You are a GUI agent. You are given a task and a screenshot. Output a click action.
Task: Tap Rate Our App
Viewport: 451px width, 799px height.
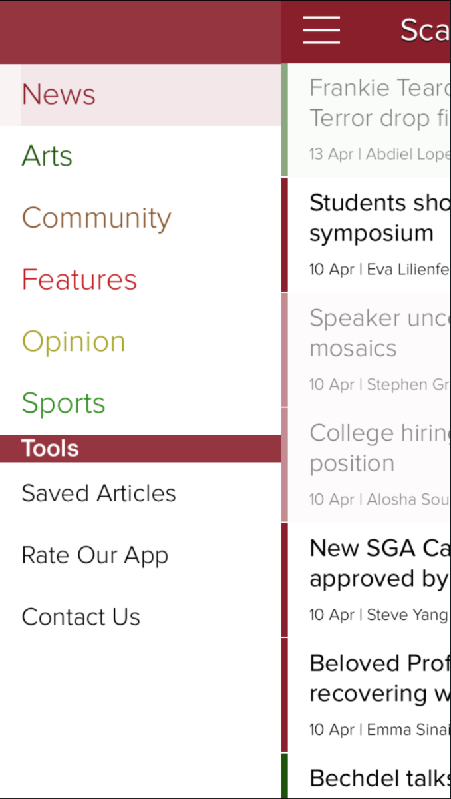pyautogui.click(x=94, y=555)
